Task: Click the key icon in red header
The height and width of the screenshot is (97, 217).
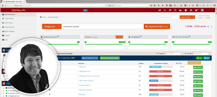Action: (165, 10)
